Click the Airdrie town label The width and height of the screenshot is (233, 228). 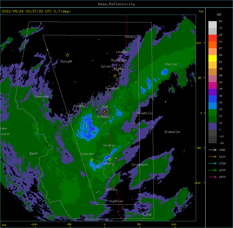(109, 145)
